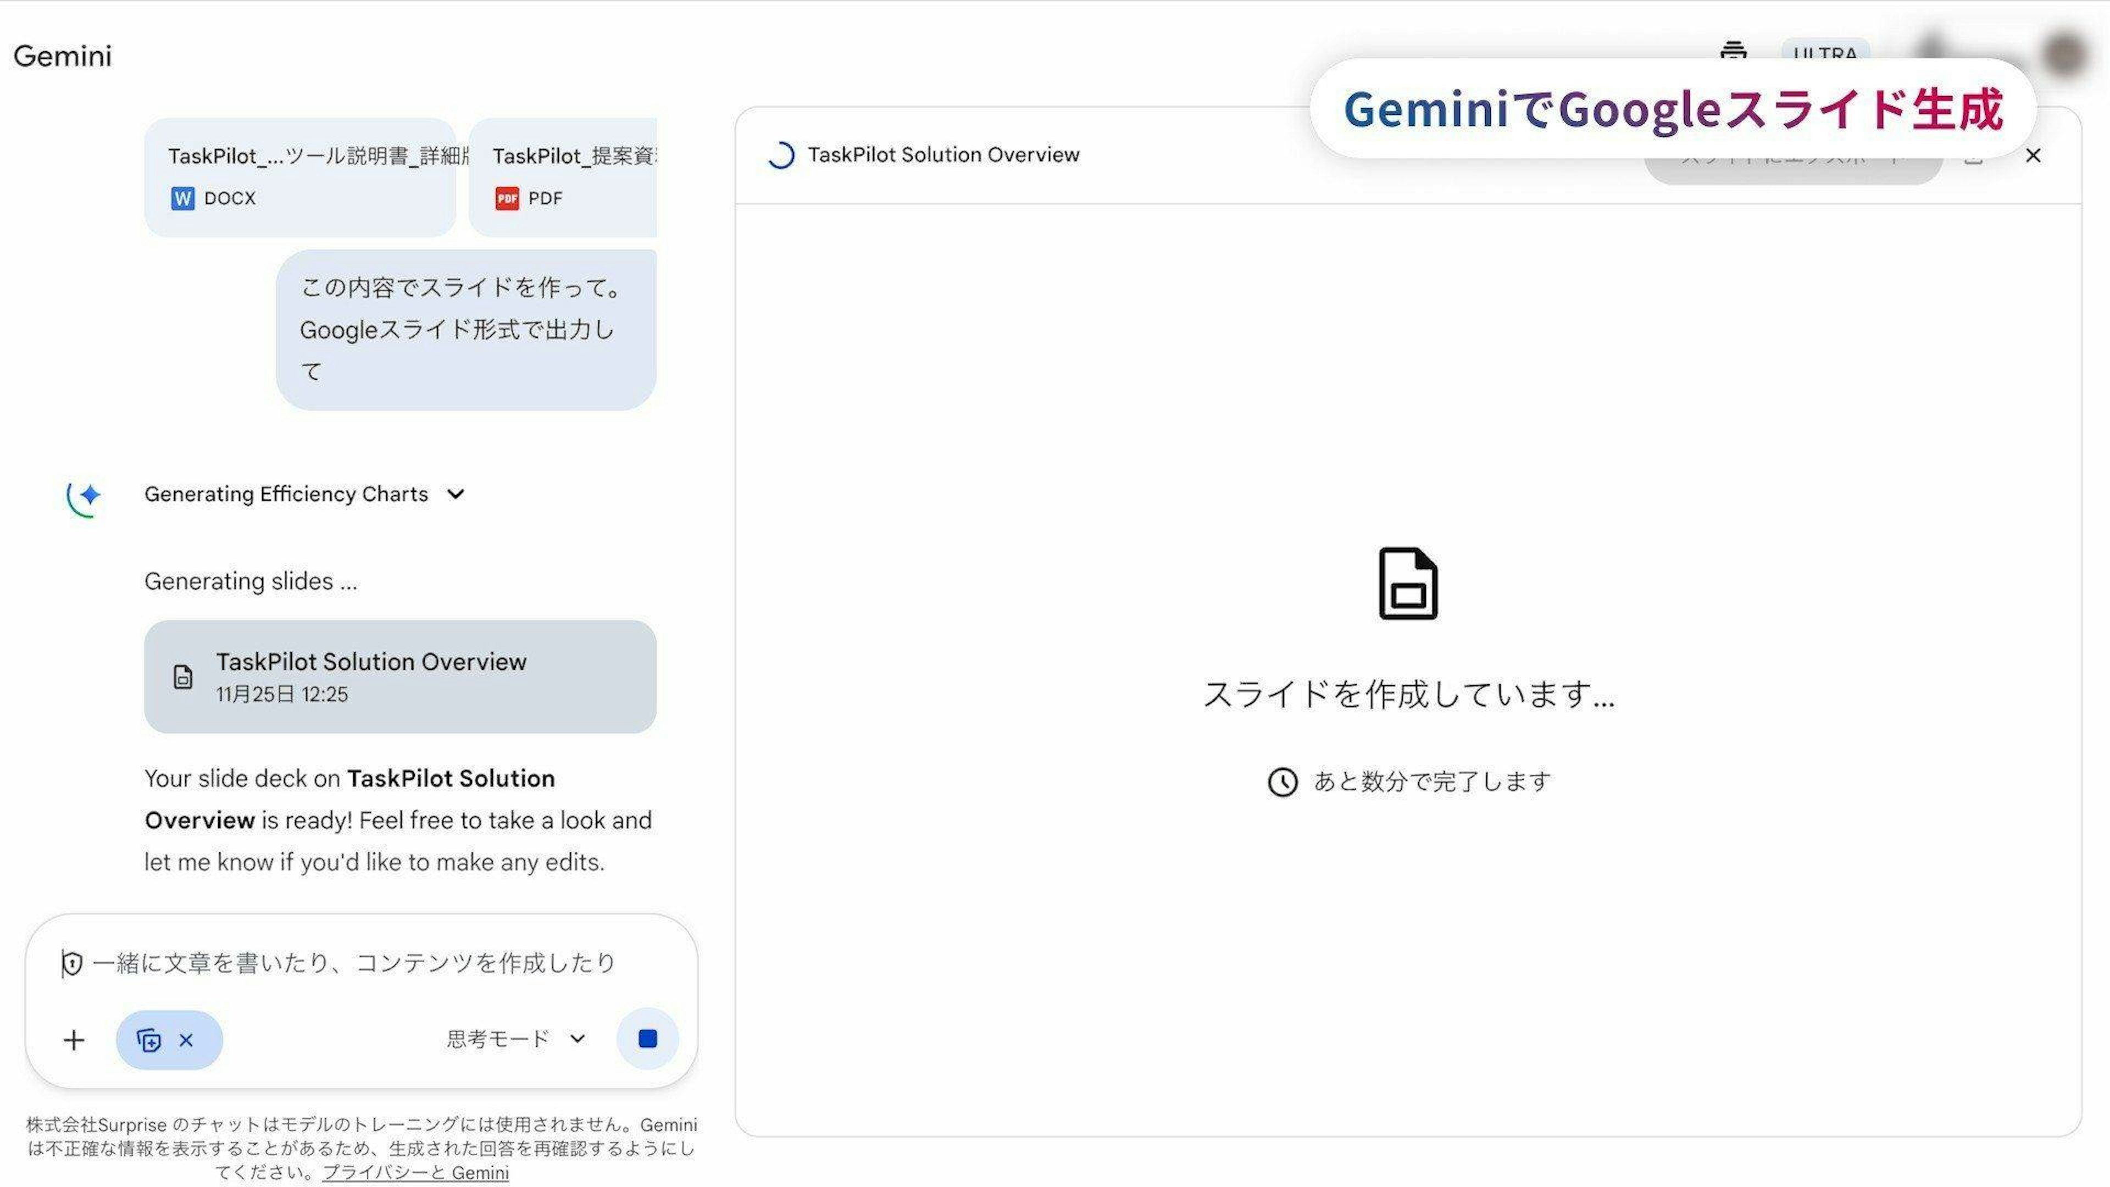Click the slide file icon in the card

[182, 678]
